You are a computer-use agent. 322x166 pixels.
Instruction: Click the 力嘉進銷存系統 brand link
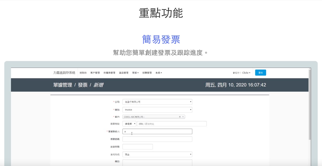click(x=64, y=73)
